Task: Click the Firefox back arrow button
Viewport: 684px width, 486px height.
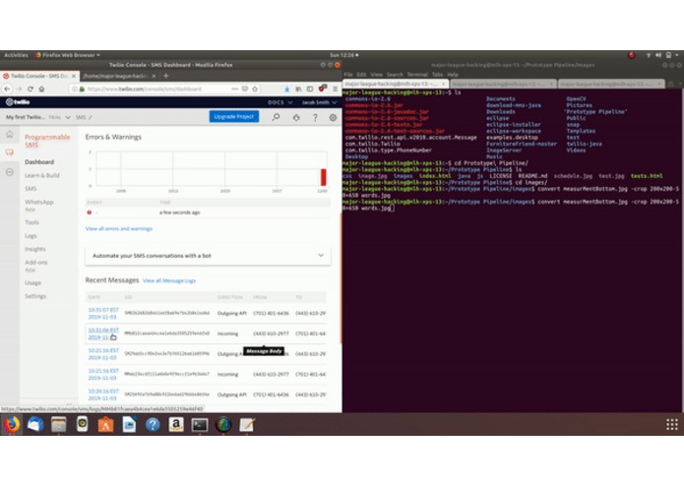Action: (8, 89)
